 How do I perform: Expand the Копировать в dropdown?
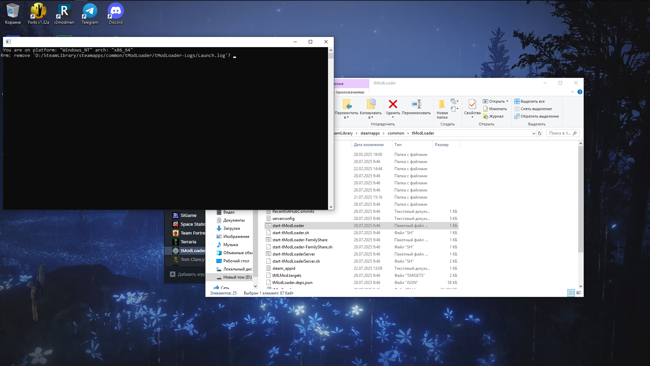(x=371, y=118)
